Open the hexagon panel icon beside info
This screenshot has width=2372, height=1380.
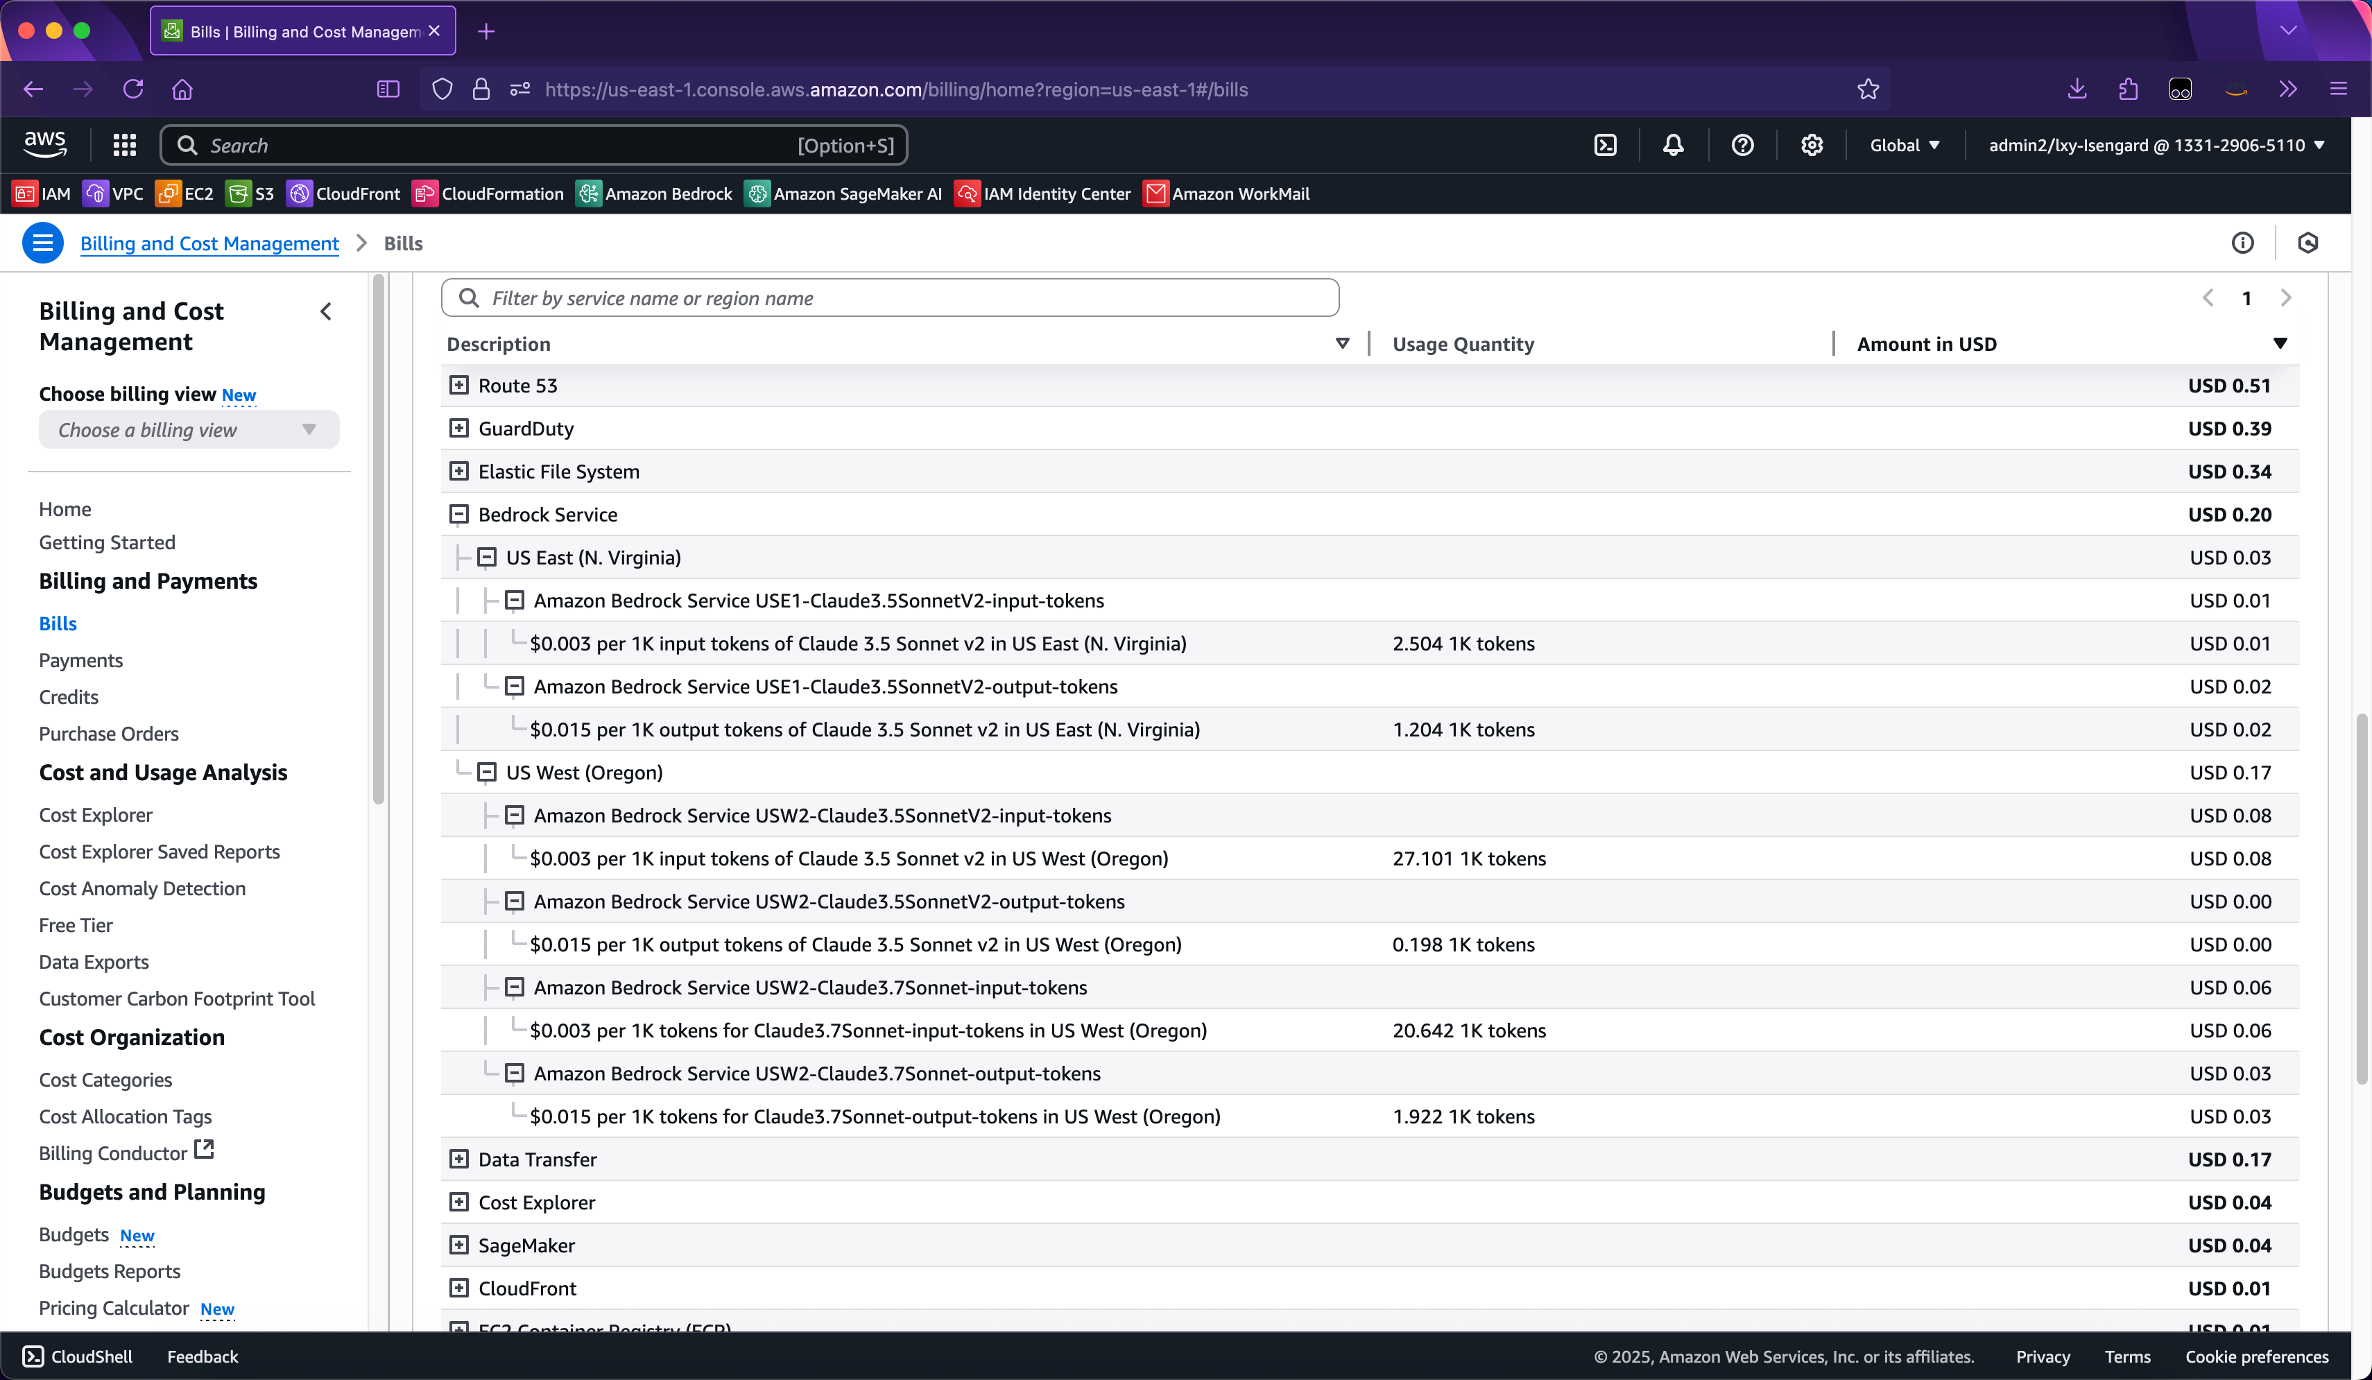pyautogui.click(x=2308, y=243)
